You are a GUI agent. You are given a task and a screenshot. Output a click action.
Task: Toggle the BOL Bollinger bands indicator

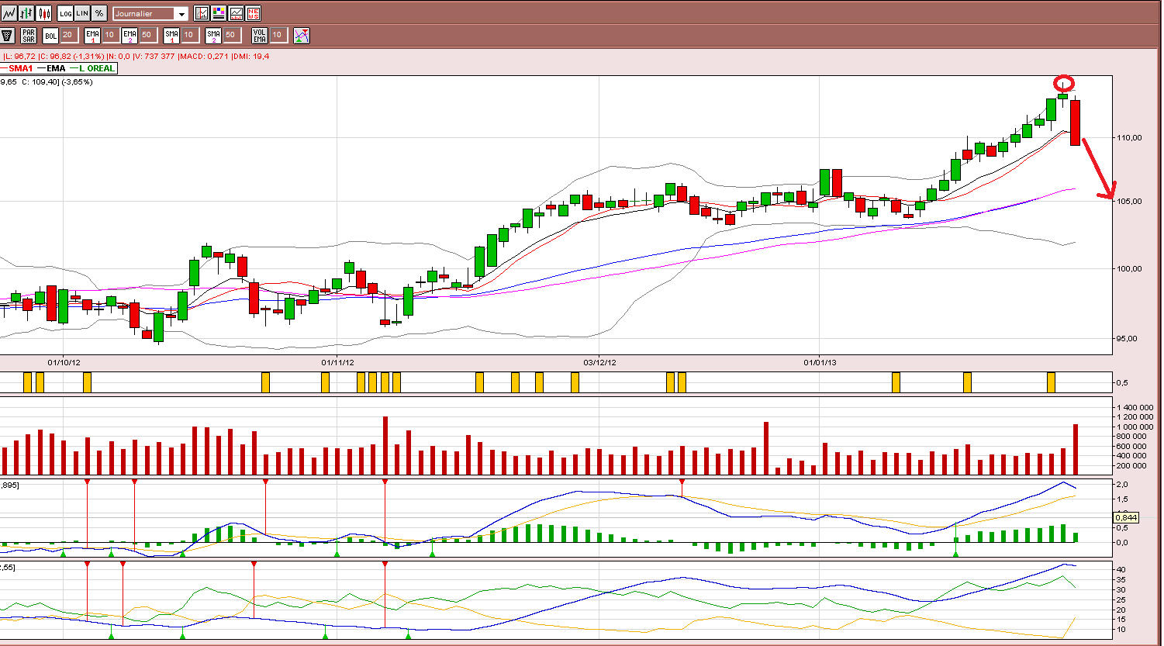(50, 36)
